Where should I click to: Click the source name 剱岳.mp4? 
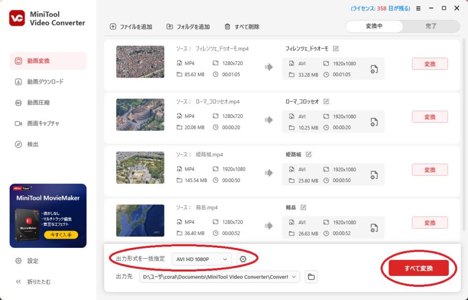(207, 207)
